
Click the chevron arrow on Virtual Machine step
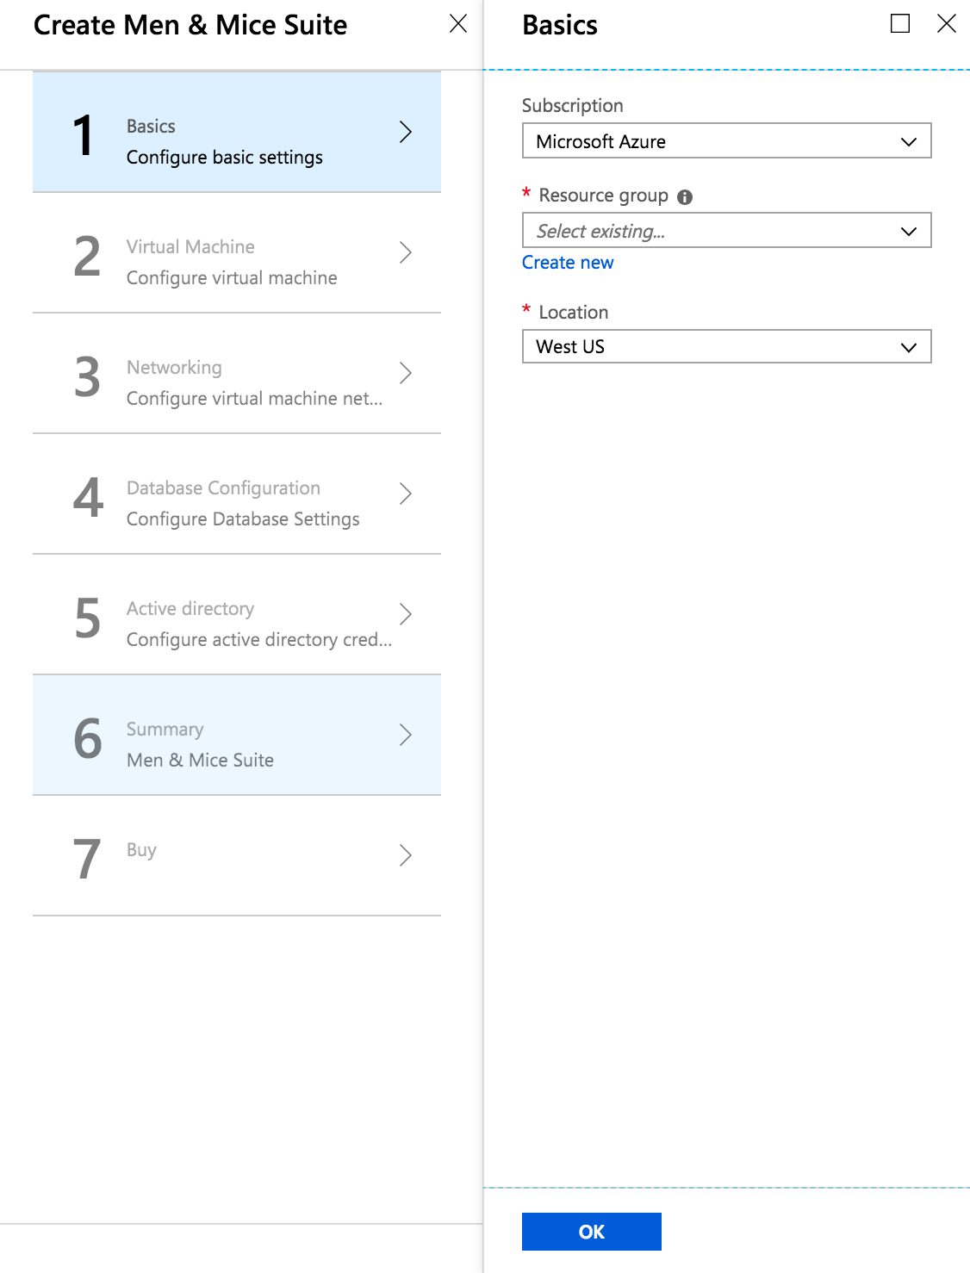406,252
